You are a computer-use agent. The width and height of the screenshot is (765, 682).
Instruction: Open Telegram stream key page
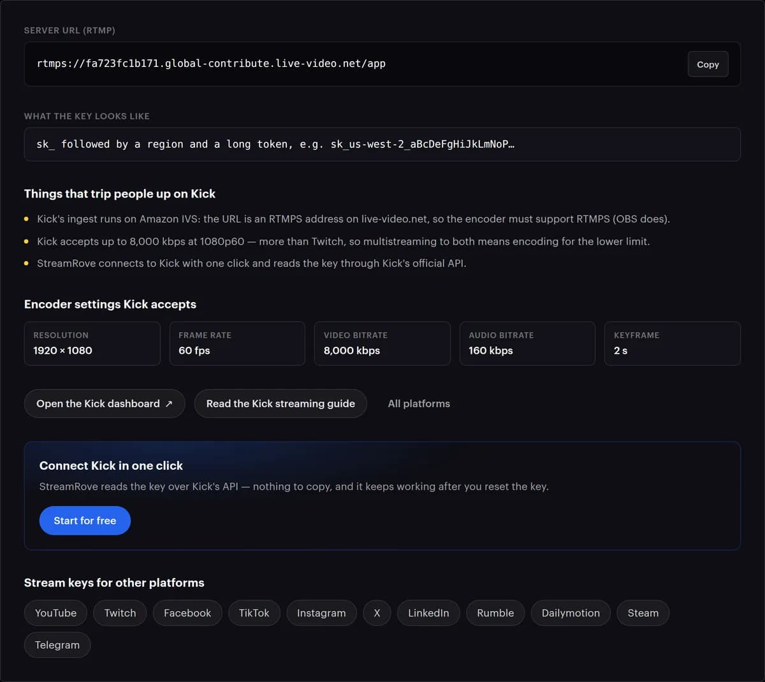57,645
